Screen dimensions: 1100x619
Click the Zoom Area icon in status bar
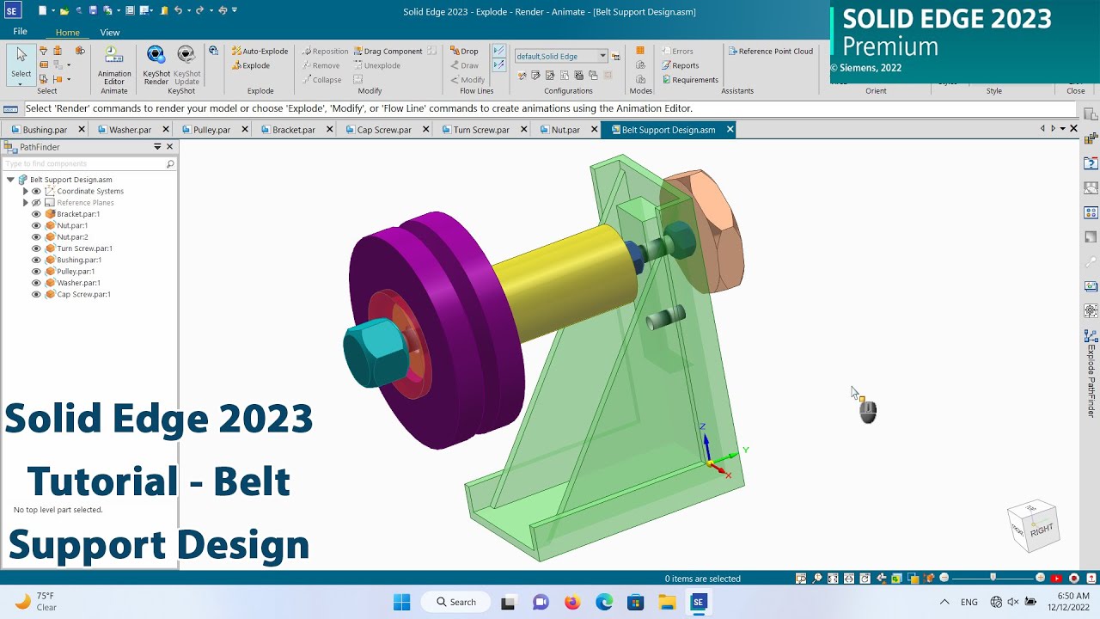[x=800, y=579]
